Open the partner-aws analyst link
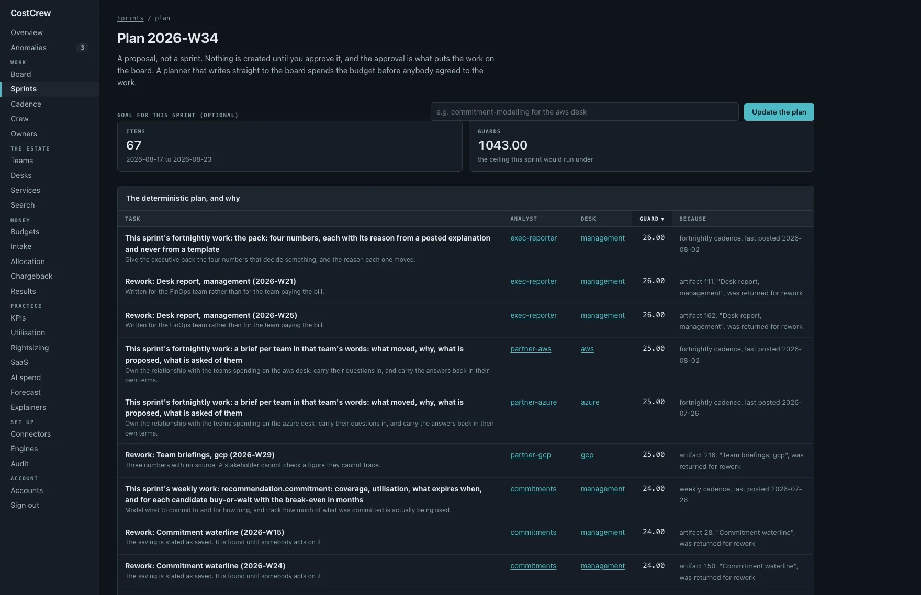This screenshot has height=595, width=921. [531, 349]
